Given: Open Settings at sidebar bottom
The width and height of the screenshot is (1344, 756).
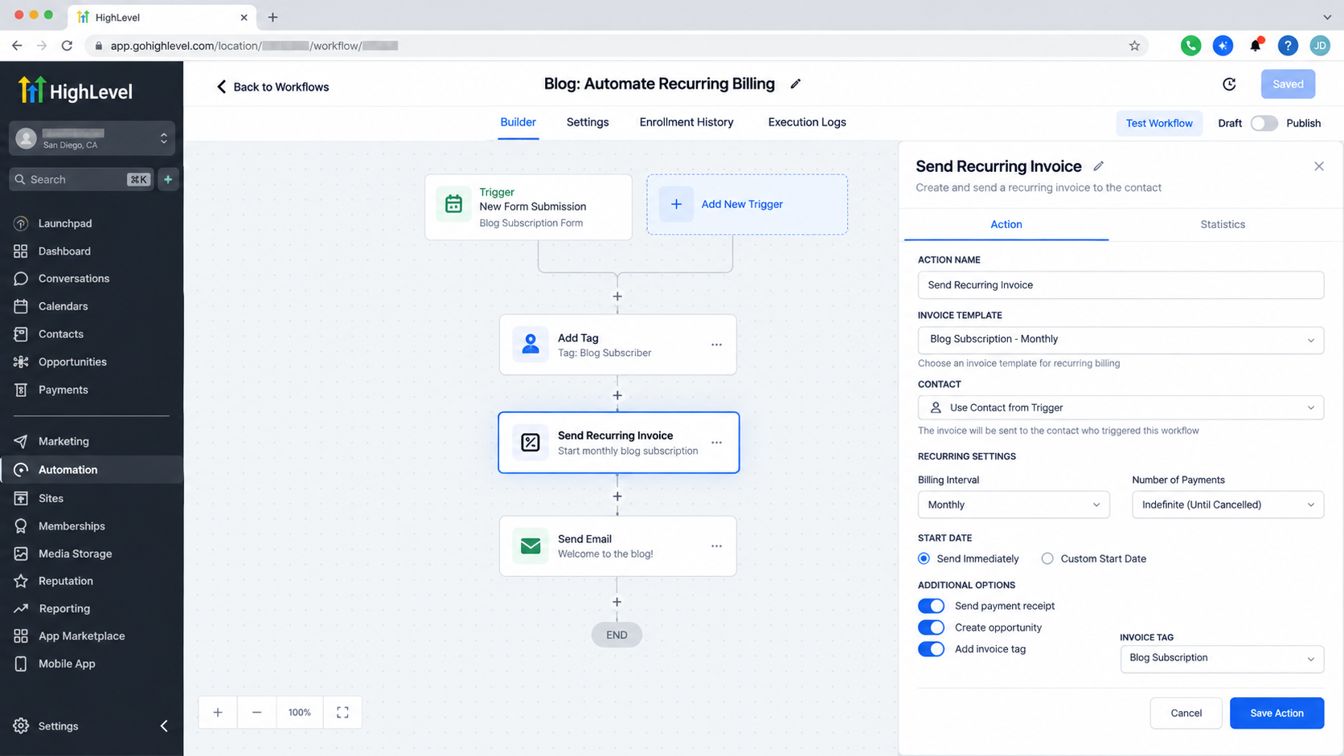Looking at the screenshot, I should click(x=58, y=726).
